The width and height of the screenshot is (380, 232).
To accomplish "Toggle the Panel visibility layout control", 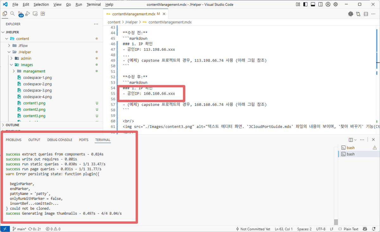I will click(313, 4).
